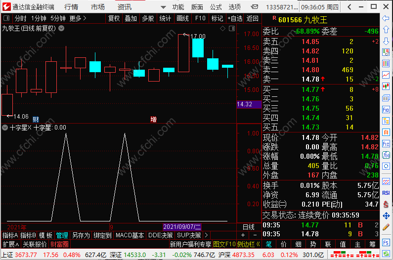Open the f(x) formula icon
Screen dimensions: 393x260
pyautogui.click(x=386, y=155)
